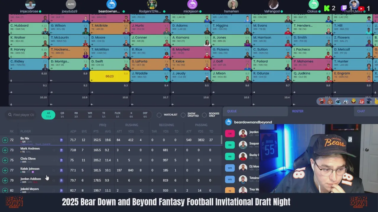
Task: Send the poop emoji reaction
Action: click(x=330, y=102)
